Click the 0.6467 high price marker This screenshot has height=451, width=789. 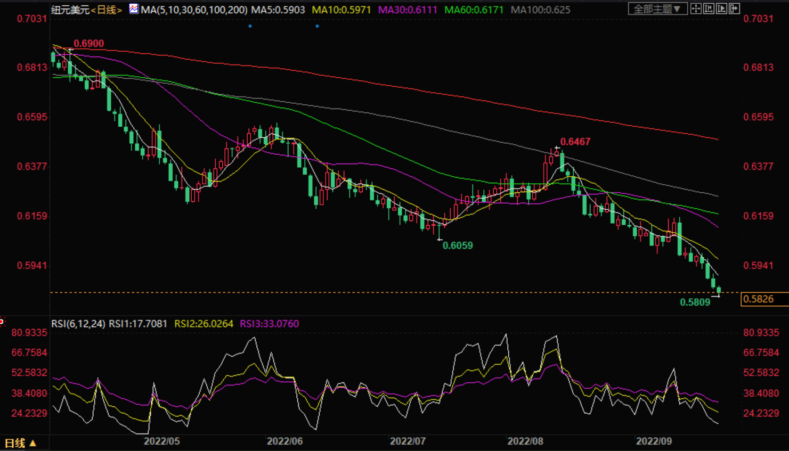575,142
